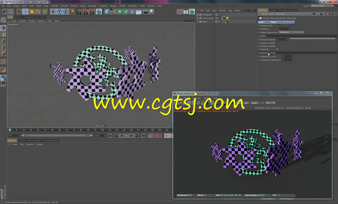Open viewport Cameras menu

[22, 21]
